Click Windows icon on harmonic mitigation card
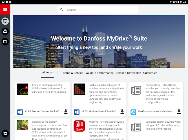This screenshot has height=140, width=188. (77, 112)
